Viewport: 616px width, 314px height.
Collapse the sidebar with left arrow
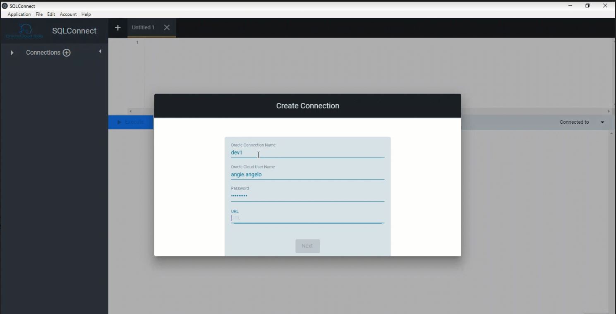(x=100, y=51)
